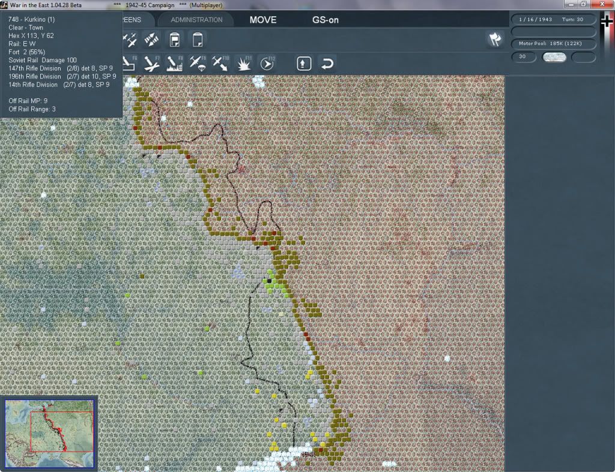Click the boxed up-arrow icon
The image size is (615, 472).
(x=304, y=64)
